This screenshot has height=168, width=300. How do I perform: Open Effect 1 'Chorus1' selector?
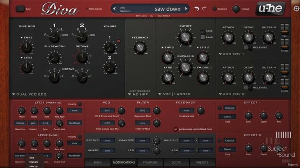[229, 108]
